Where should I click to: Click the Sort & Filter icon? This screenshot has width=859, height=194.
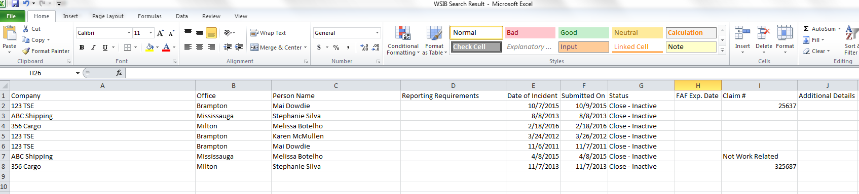(x=852, y=33)
